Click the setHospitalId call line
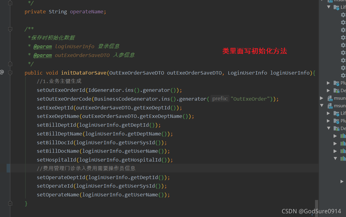This screenshot has width=346, height=217. (105, 160)
